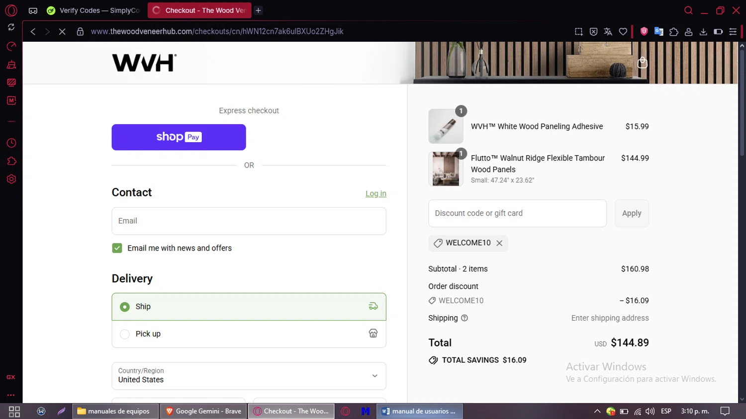
Task: Click the sync arrows icon below the Opera logo
Action: pyautogui.click(x=11, y=27)
